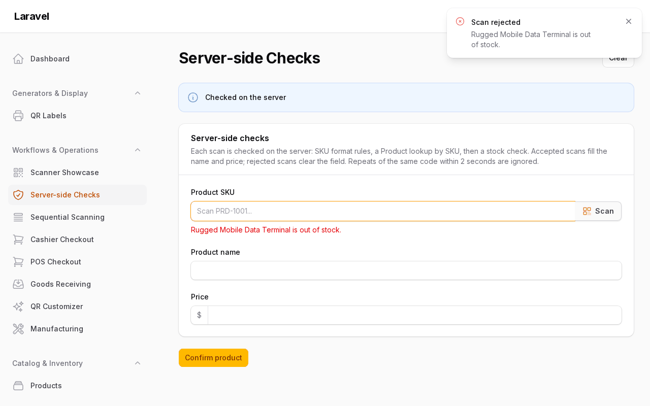Click the Price input field

[x=414, y=315]
